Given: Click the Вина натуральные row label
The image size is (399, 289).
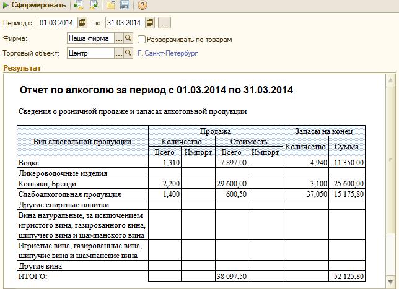Looking at the screenshot, I should click(82, 225).
